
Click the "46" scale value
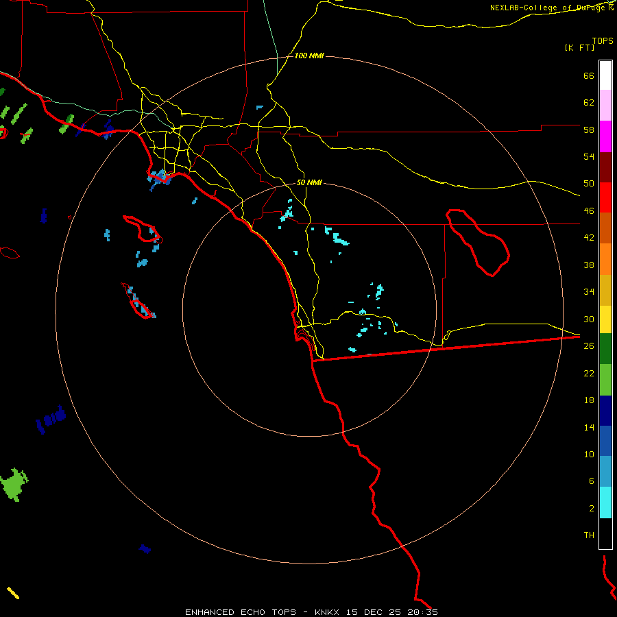pyautogui.click(x=589, y=211)
